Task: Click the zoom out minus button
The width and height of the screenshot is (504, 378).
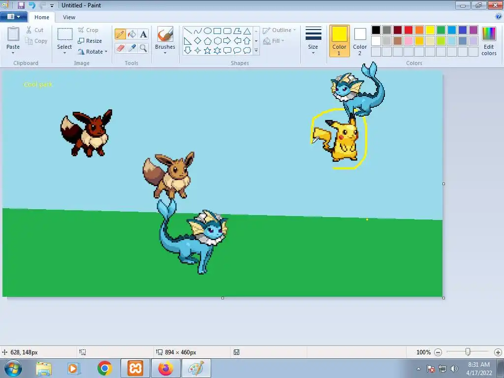Action: [438, 352]
